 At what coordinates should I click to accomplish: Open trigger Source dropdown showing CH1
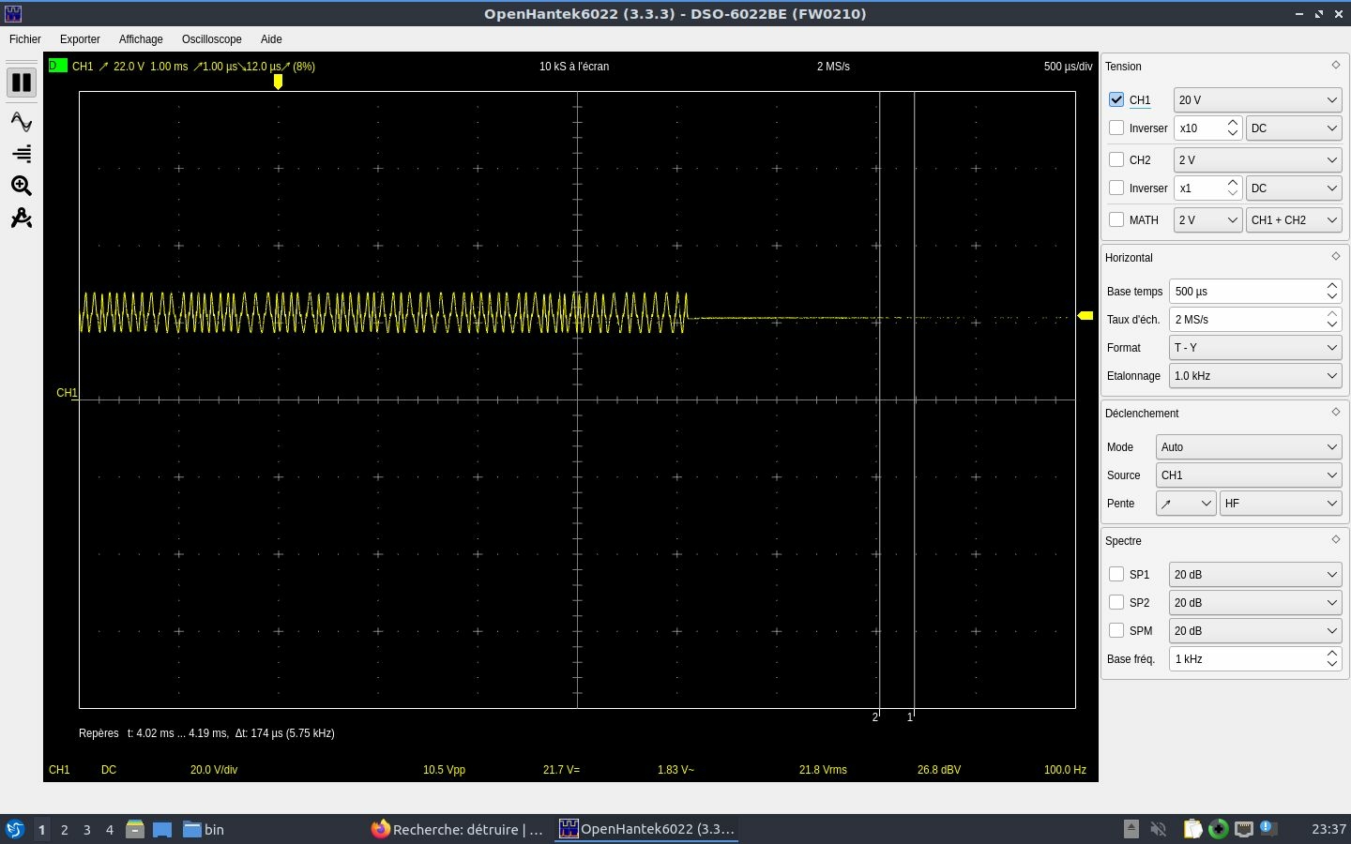tap(1249, 475)
